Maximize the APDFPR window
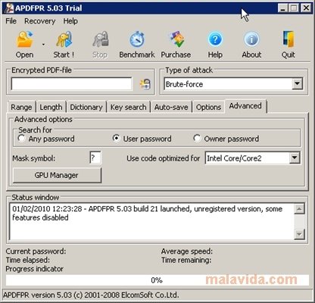 pyautogui.click(x=294, y=8)
